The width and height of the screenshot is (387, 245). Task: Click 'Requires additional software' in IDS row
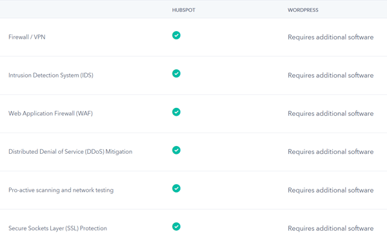point(330,75)
